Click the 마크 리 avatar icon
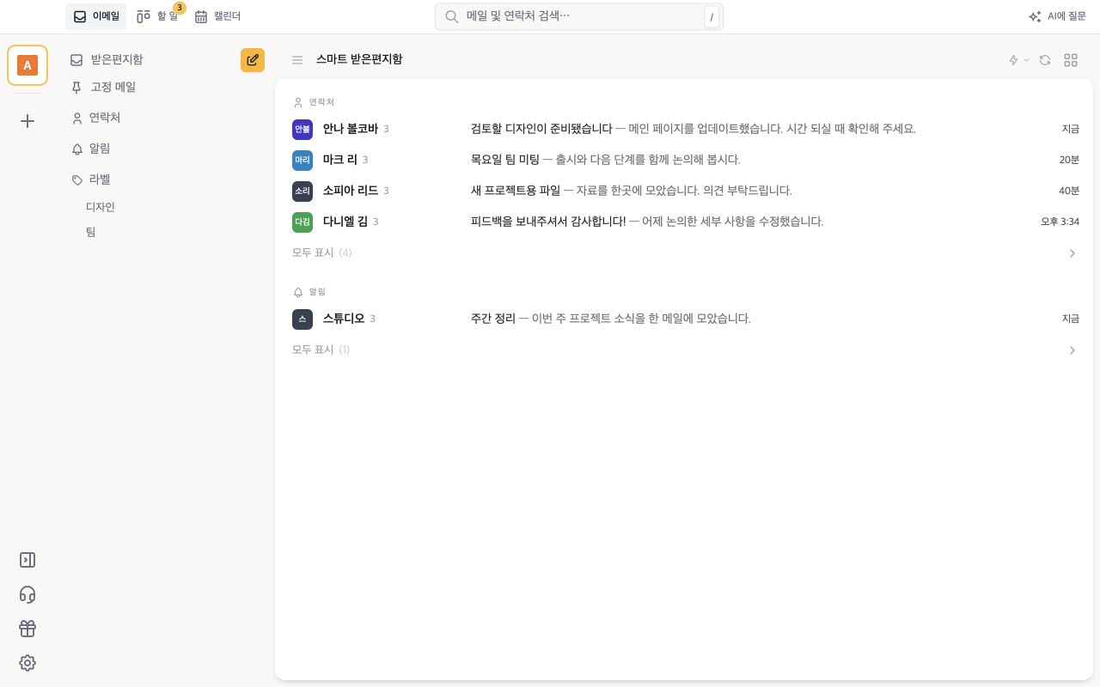The width and height of the screenshot is (1100, 687). pos(302,160)
